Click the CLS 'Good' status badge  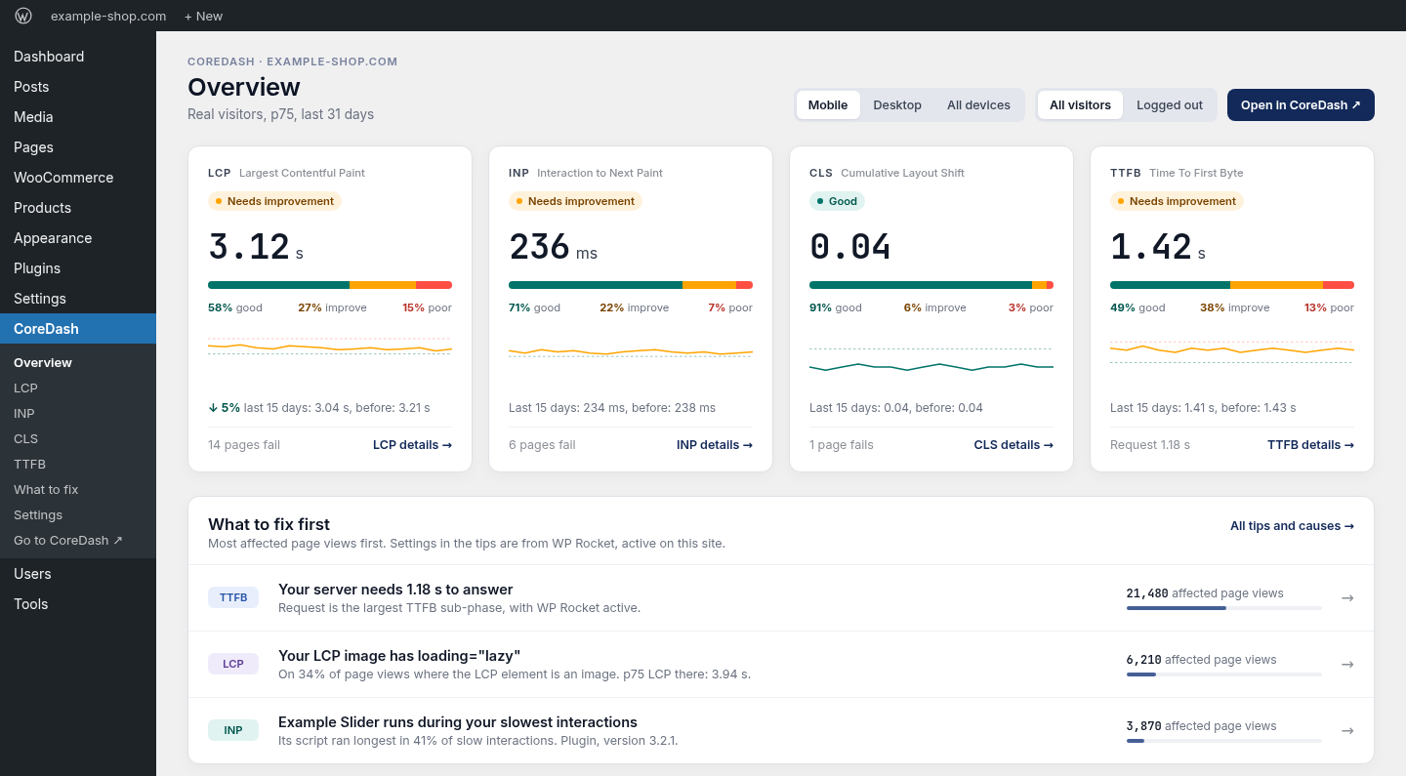pyautogui.click(x=837, y=201)
